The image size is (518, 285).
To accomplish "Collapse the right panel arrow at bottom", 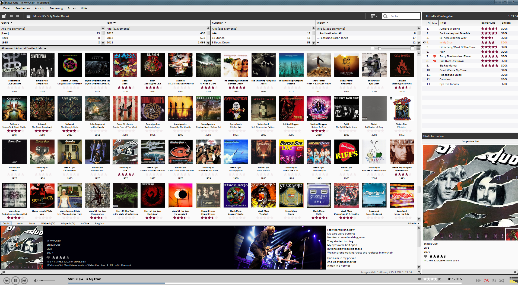I will pos(516,272).
